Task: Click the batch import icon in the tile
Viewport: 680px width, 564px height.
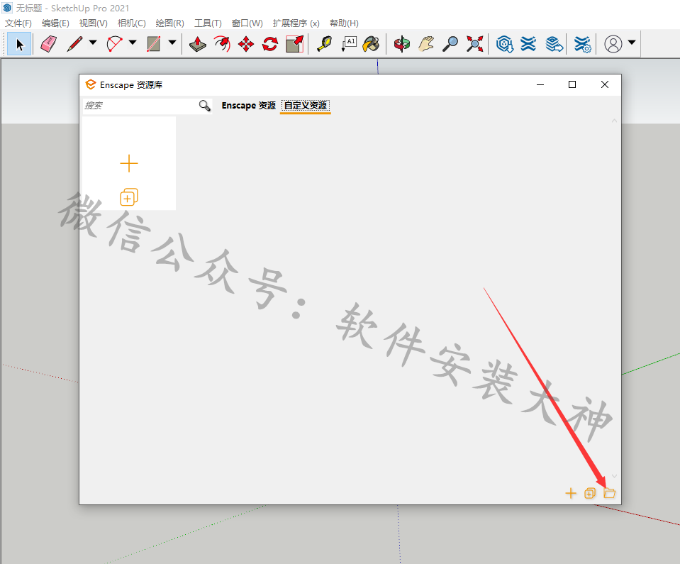Action: [x=129, y=197]
